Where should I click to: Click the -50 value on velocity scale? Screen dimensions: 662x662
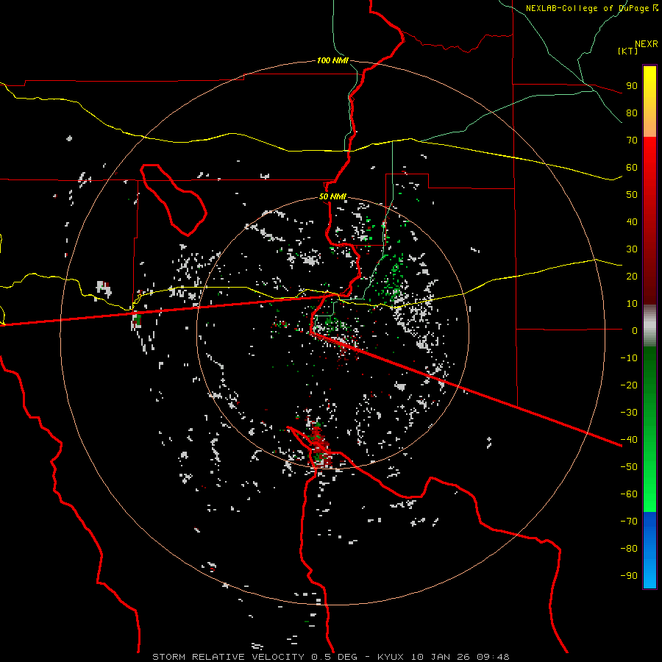(629, 467)
